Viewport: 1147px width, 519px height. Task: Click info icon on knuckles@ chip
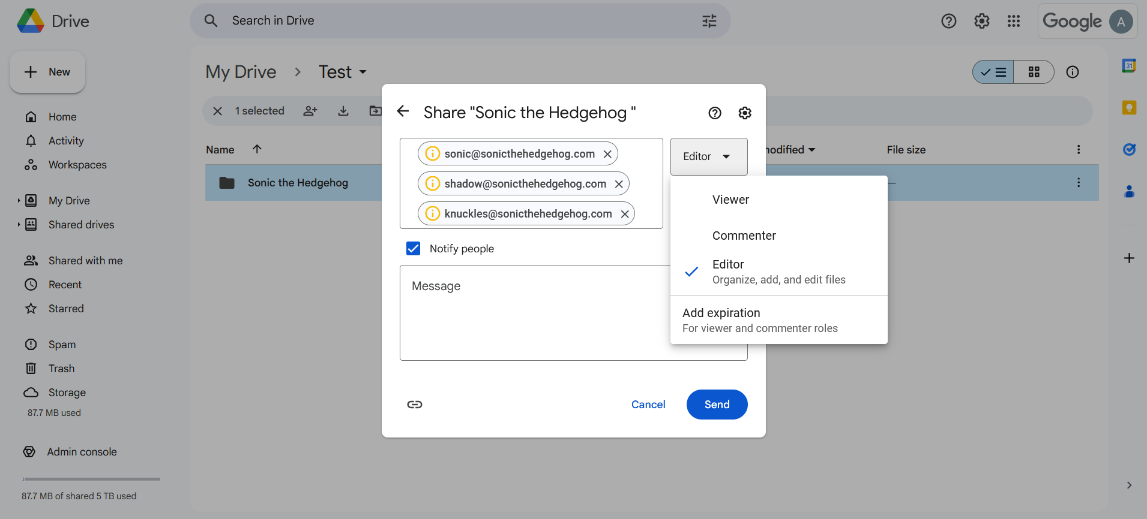(x=433, y=213)
